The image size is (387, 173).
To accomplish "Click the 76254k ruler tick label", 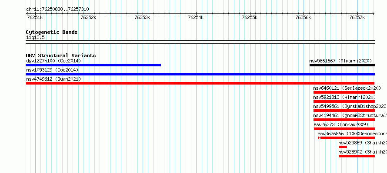I will (x=196, y=17).
